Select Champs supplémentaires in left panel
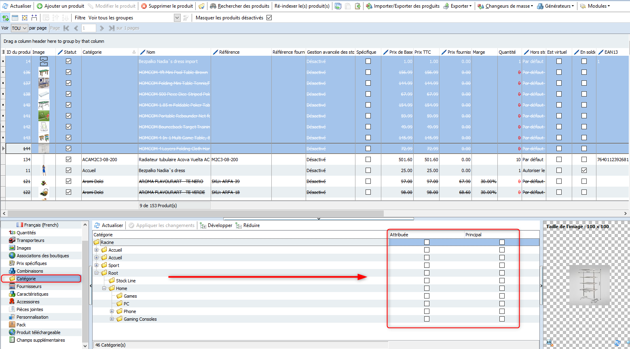The height and width of the screenshot is (349, 630). click(x=37, y=340)
